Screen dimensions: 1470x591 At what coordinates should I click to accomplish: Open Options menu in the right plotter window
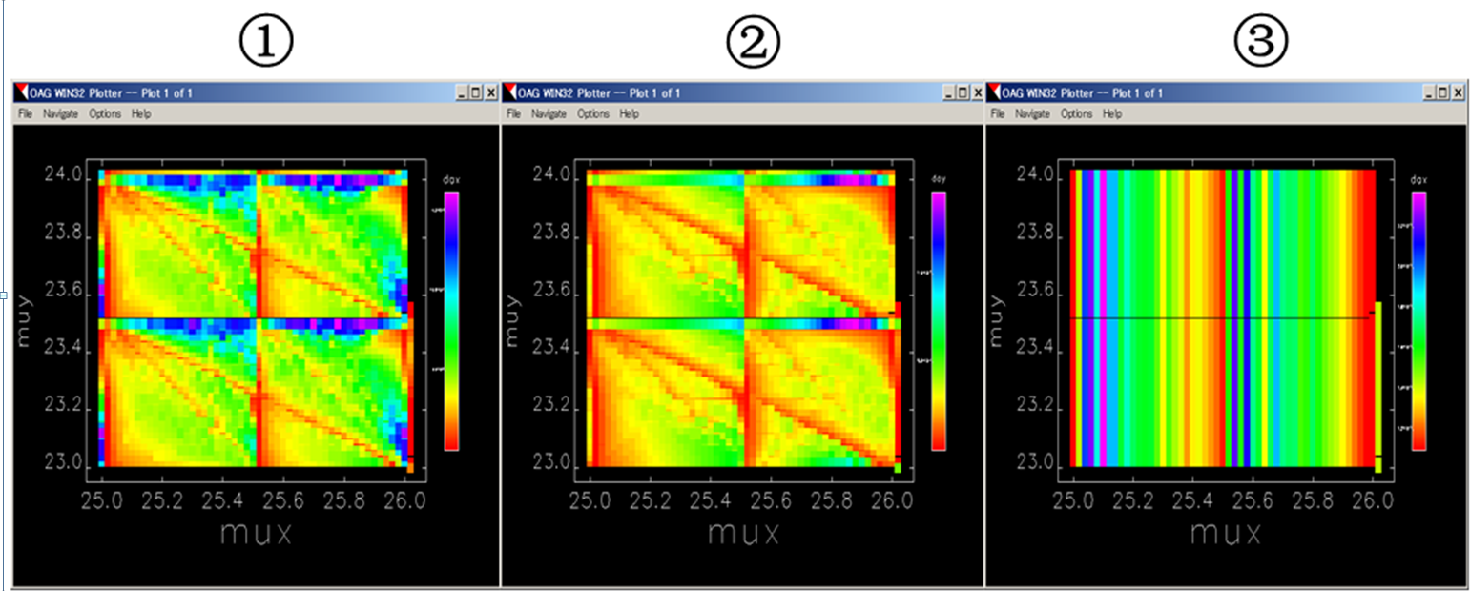coord(1077,113)
